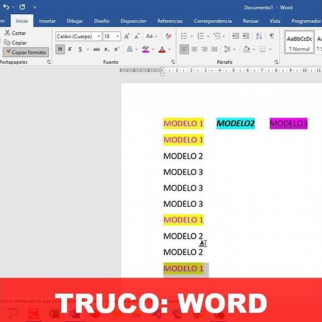This screenshot has width=322, height=322.
Task: Toggle strikethrough abc button
Action: [97, 49]
